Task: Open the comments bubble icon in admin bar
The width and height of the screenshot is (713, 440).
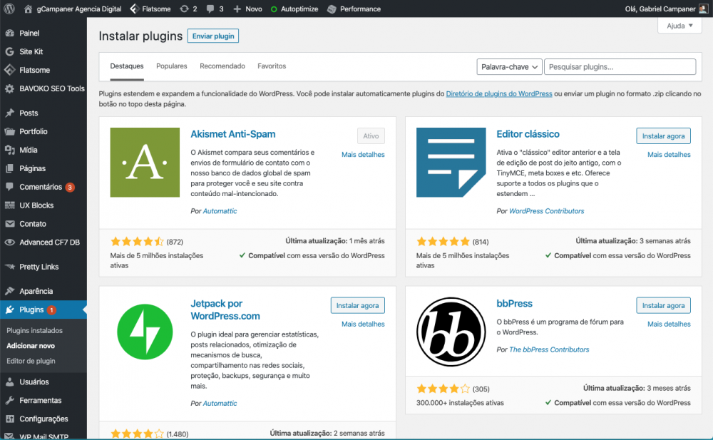Action: coord(214,9)
